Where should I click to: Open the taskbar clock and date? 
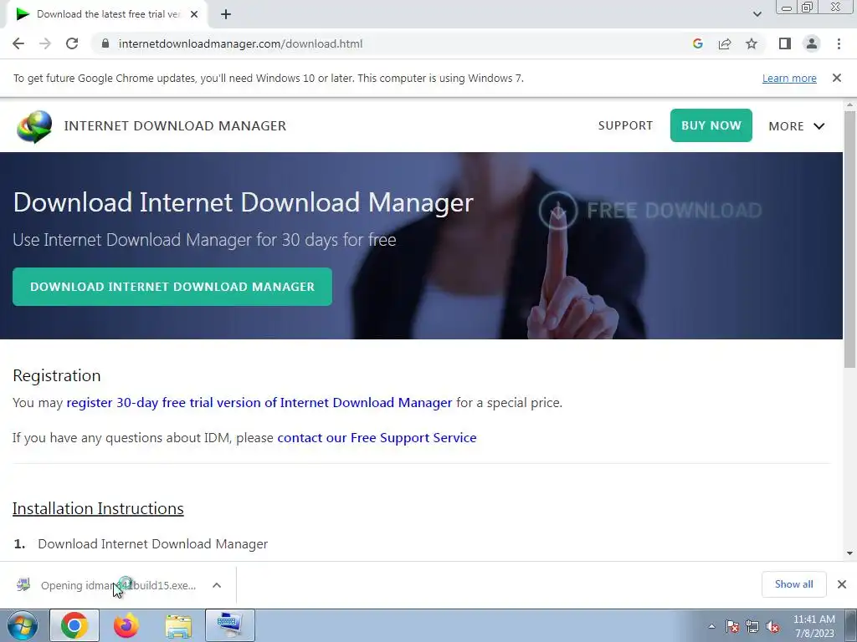(813, 626)
